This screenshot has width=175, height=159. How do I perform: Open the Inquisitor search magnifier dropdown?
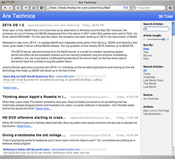(135, 8)
